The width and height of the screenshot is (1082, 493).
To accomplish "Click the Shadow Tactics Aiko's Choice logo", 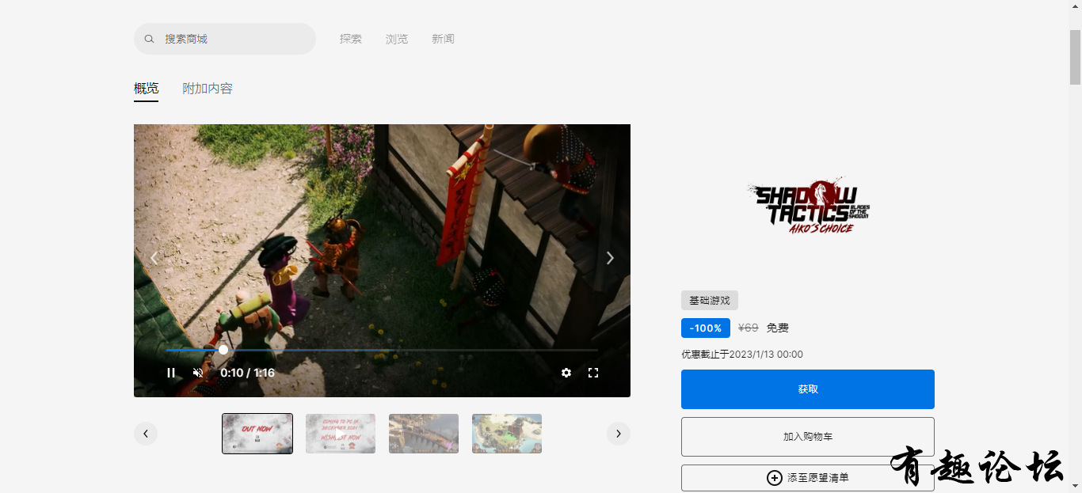I will point(808,206).
